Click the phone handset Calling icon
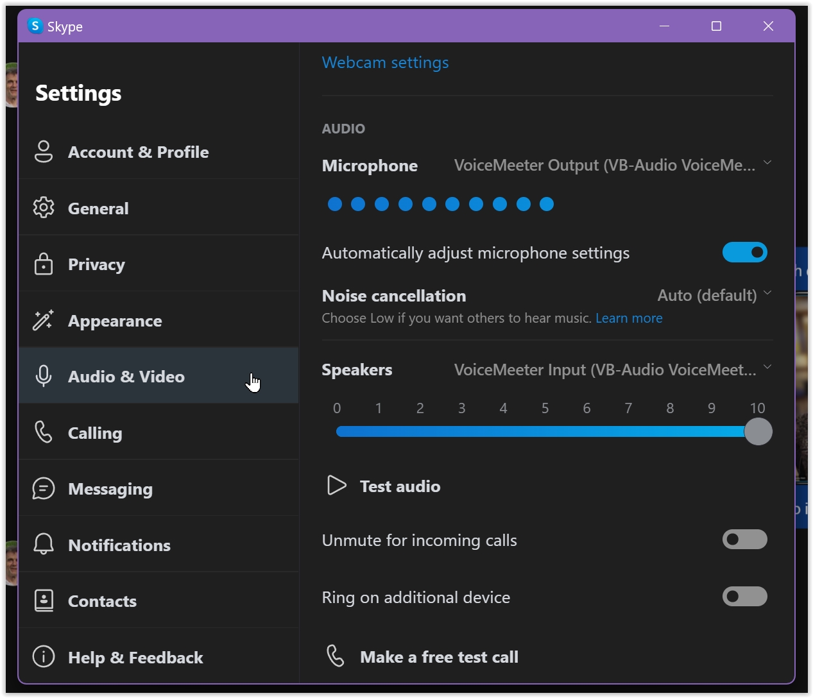This screenshot has width=813, height=698. (44, 432)
